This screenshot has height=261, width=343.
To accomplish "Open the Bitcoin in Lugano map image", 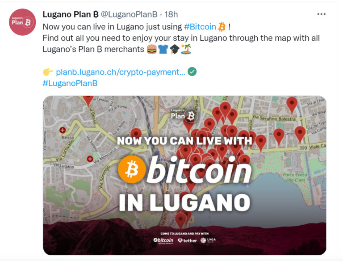I will pyautogui.click(x=184, y=175).
